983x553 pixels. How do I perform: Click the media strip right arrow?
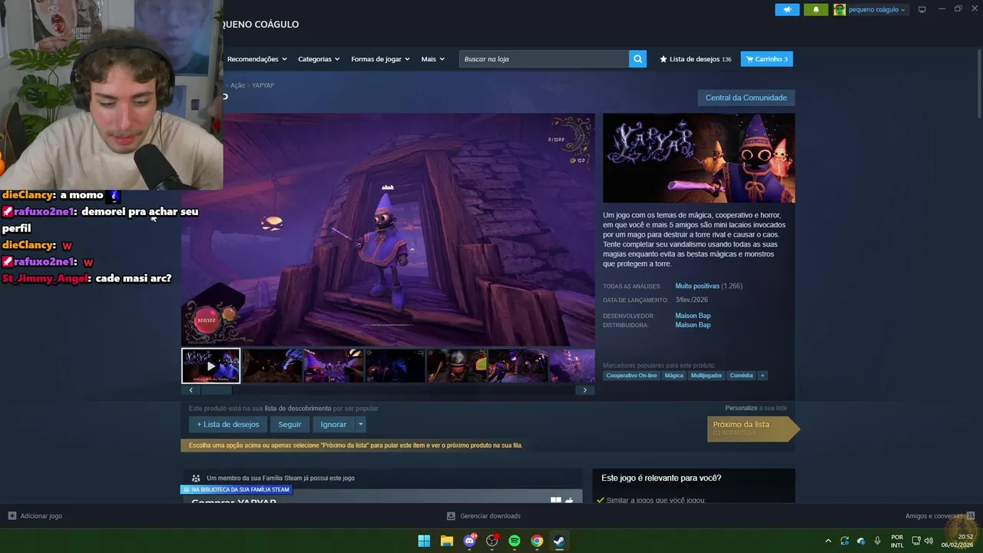coord(584,390)
